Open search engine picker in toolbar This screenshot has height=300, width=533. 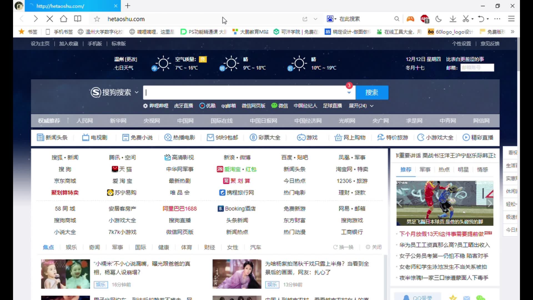pyautogui.click(x=331, y=19)
